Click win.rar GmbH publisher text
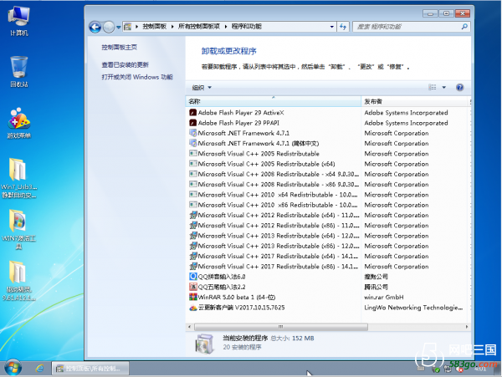This screenshot has width=502, height=377. click(384, 297)
